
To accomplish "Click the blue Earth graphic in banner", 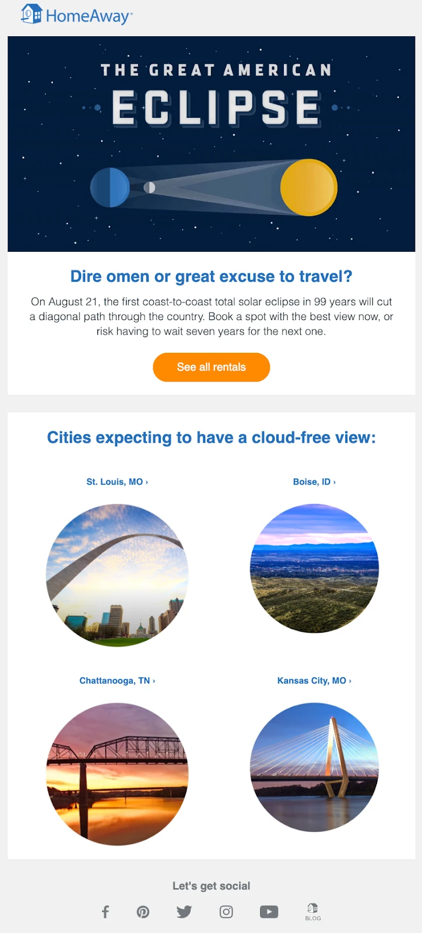I will (x=110, y=187).
